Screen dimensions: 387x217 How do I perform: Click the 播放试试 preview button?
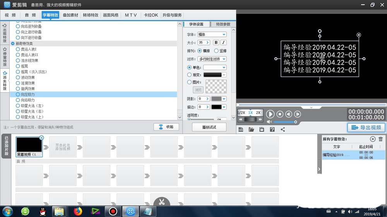pos(209,127)
